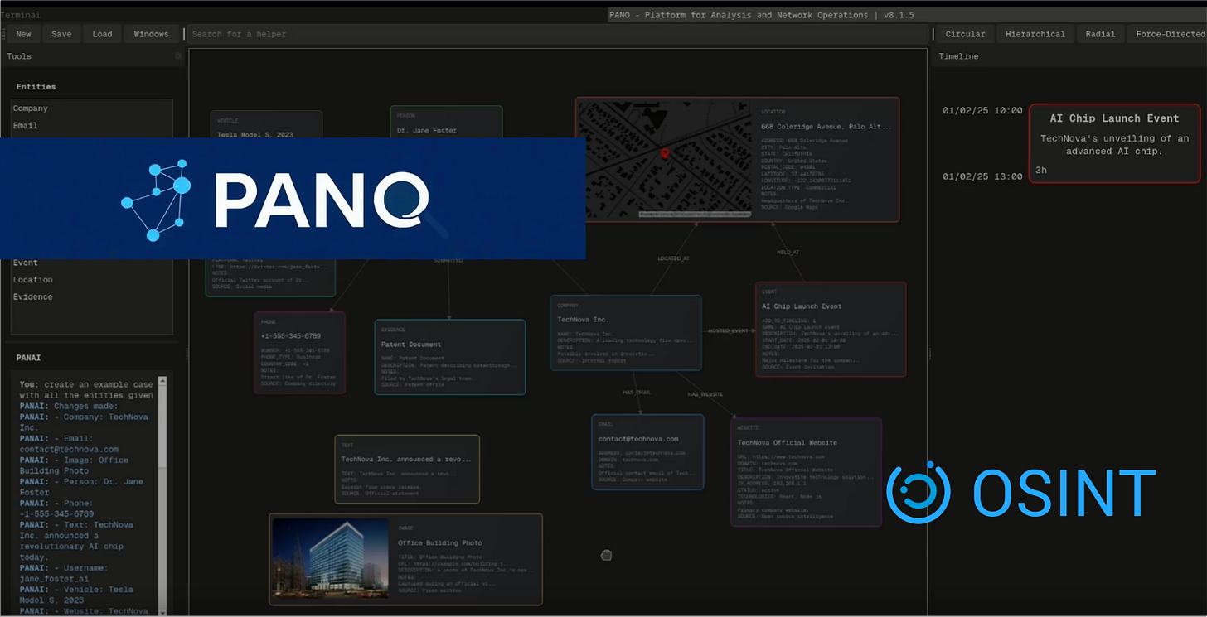This screenshot has height=617, width=1207.
Task: Click the PANAI panel heading
Action: tap(28, 358)
